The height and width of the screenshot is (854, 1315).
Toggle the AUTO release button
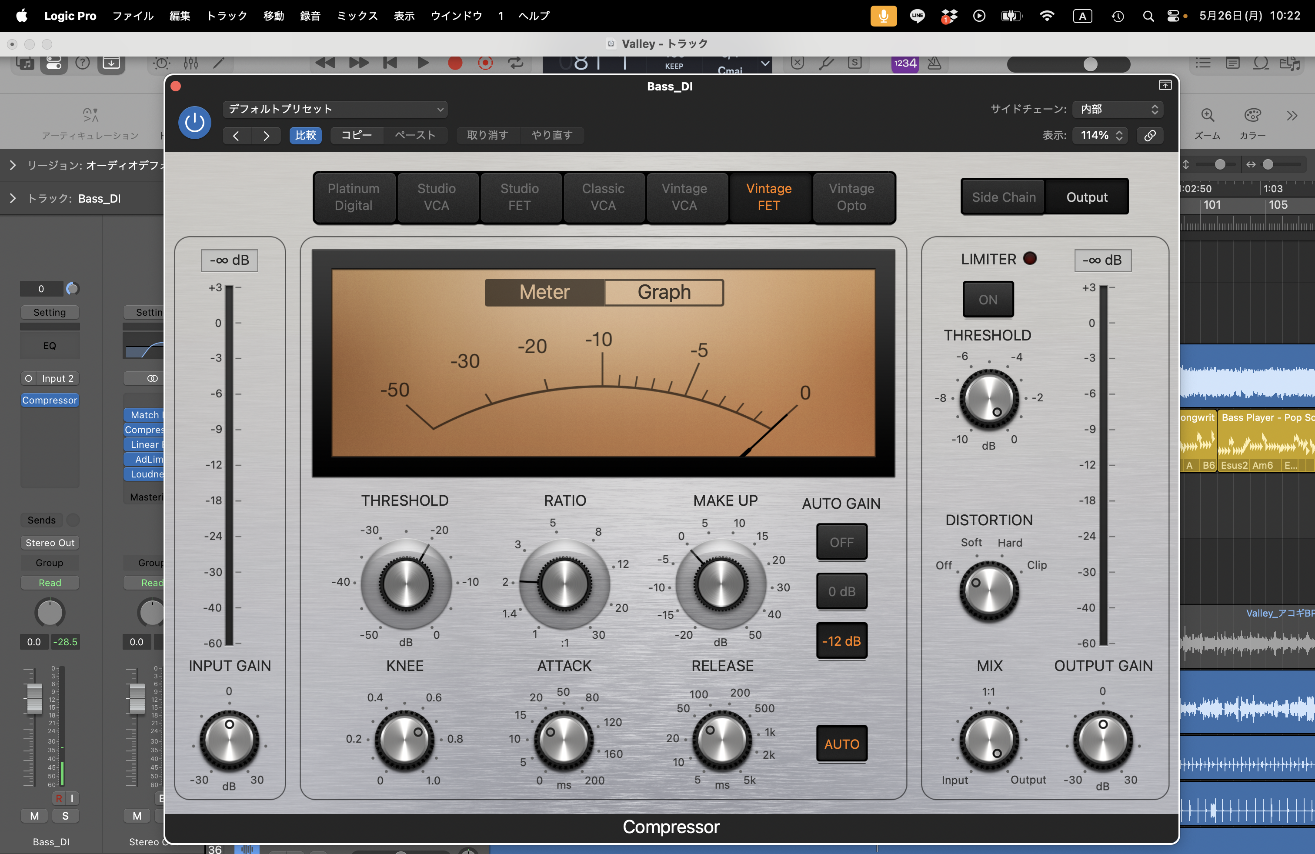pos(841,744)
